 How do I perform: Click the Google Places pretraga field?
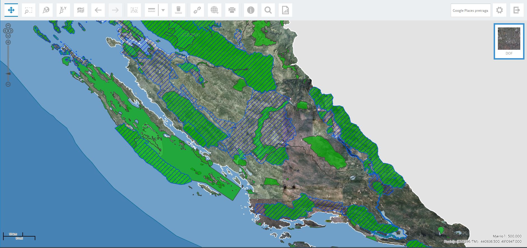tap(471, 10)
